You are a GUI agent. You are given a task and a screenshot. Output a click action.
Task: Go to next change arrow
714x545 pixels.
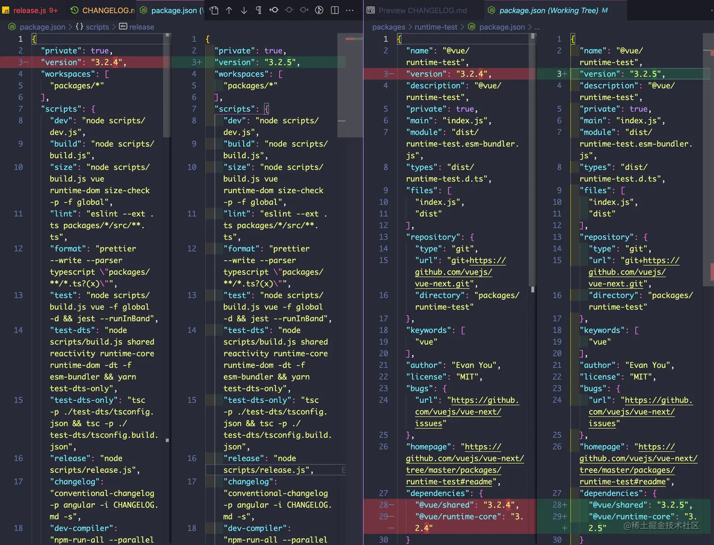244,10
